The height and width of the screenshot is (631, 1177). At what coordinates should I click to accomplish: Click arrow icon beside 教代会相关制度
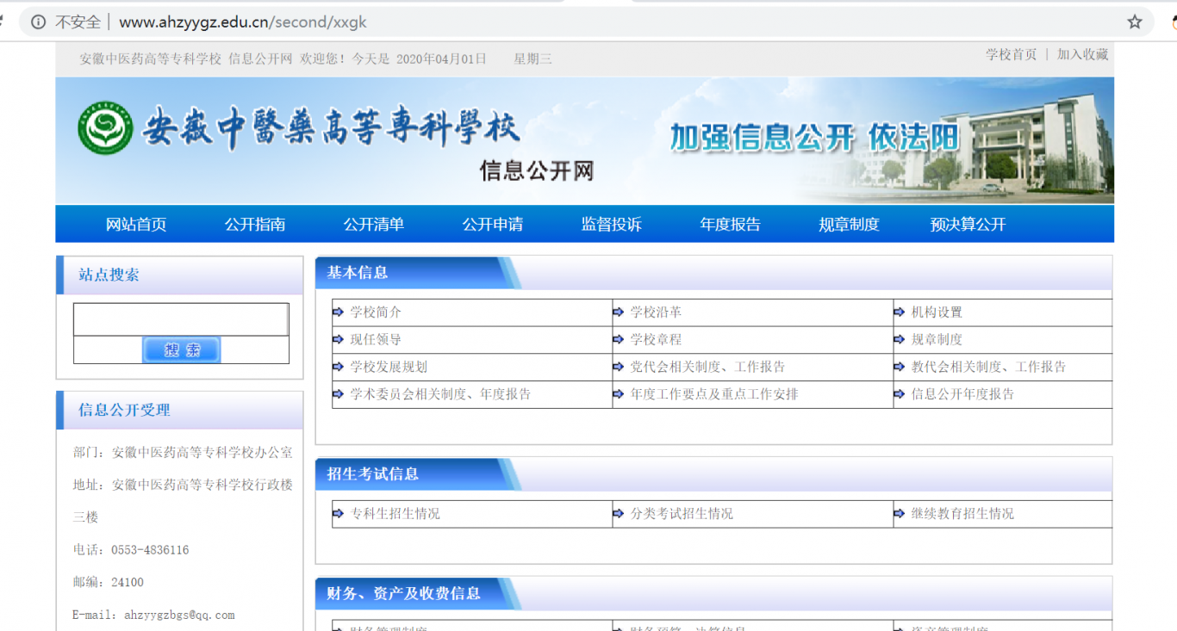(900, 368)
